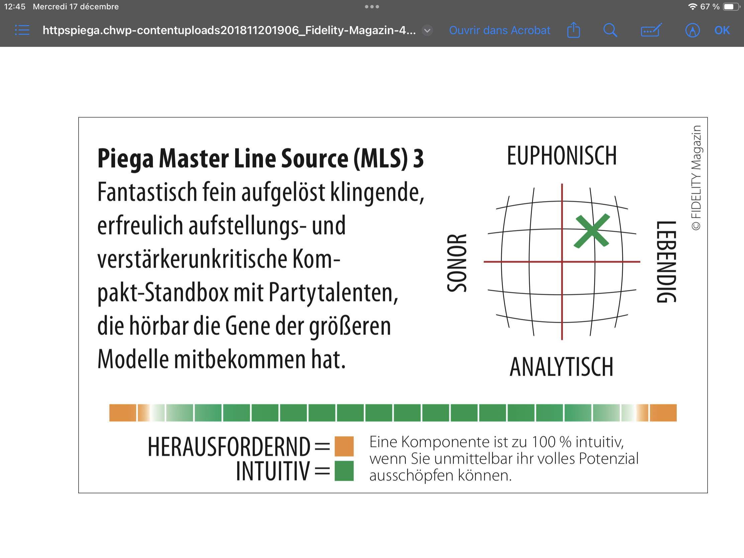The height and width of the screenshot is (558, 744).
Task: Tap the Wi-Fi status icon
Action: tap(692, 7)
